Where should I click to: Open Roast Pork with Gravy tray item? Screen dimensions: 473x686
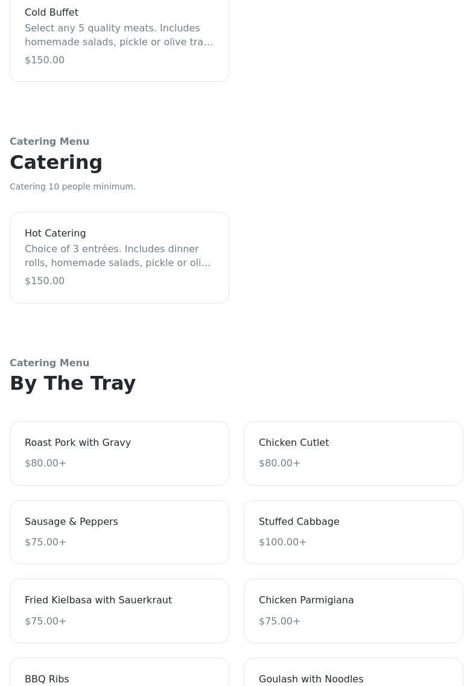click(77, 442)
